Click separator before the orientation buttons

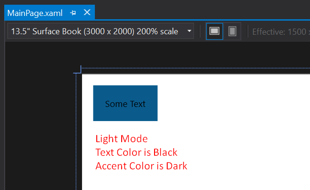click(200, 31)
